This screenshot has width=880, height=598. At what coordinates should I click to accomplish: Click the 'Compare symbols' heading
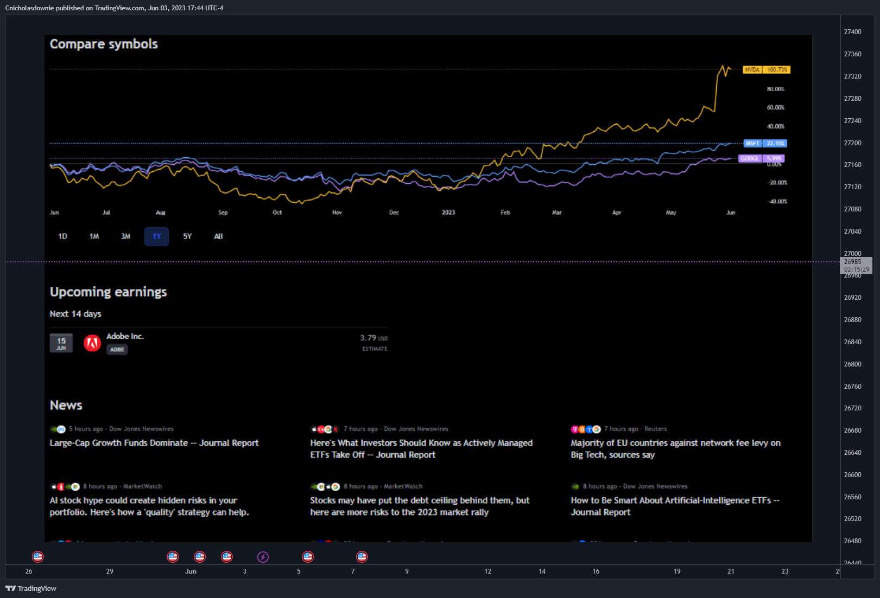[x=104, y=44]
